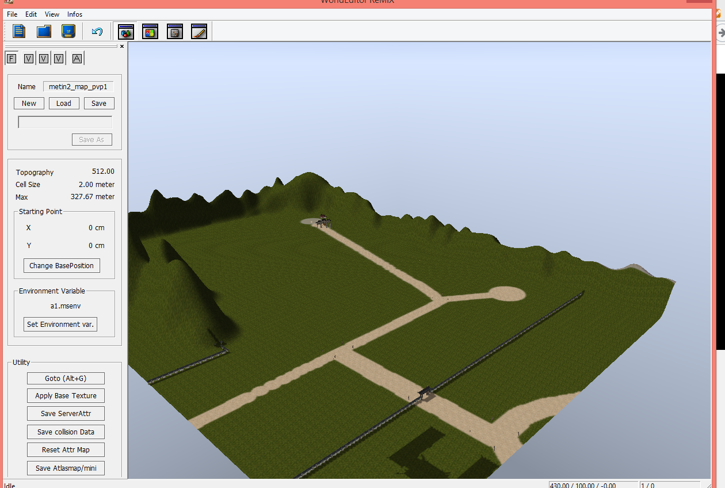The width and height of the screenshot is (725, 488).
Task: Switch to the third V tab
Action: coord(58,58)
